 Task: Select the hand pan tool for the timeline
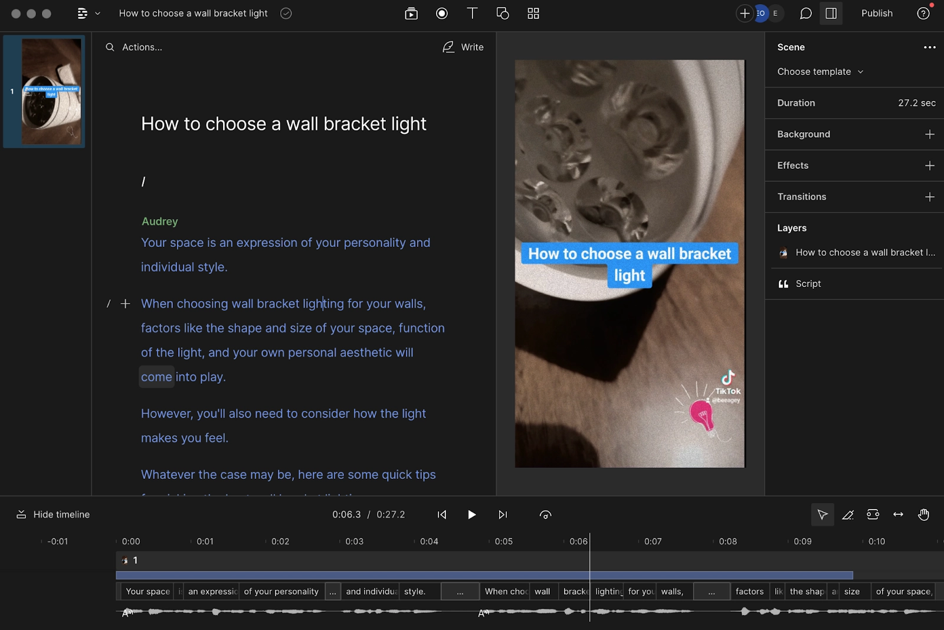pyautogui.click(x=924, y=514)
